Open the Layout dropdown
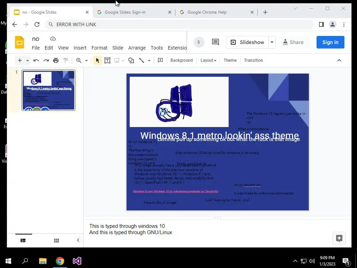357x268 pixels. click(208, 60)
